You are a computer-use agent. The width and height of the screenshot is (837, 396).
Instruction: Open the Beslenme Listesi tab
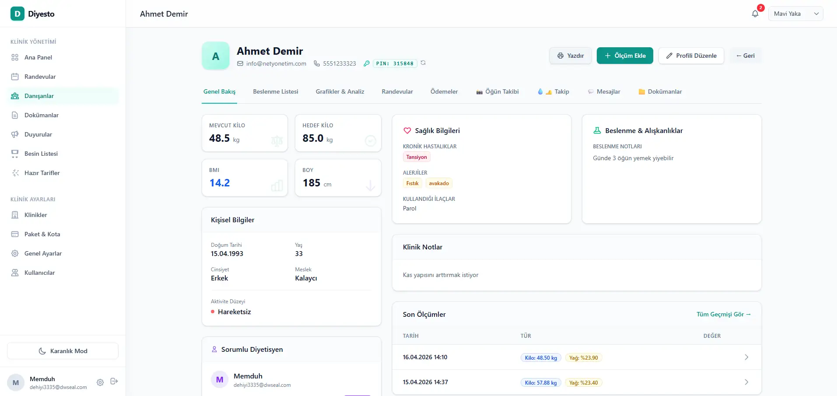click(x=276, y=91)
